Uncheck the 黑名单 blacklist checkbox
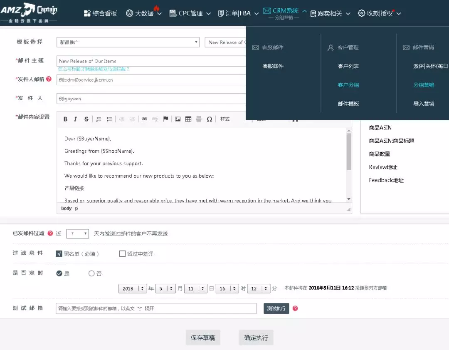449x350 pixels. 59,254
